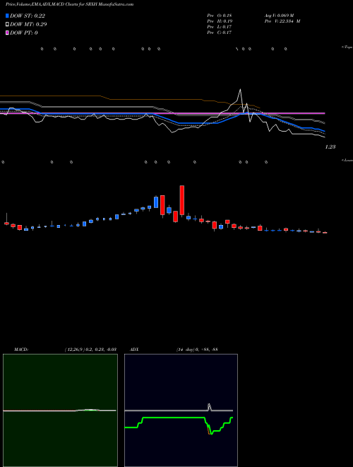Click the 'Pre C: 0.17' value
Screen dimensions: 353x467
(x=220, y=33)
